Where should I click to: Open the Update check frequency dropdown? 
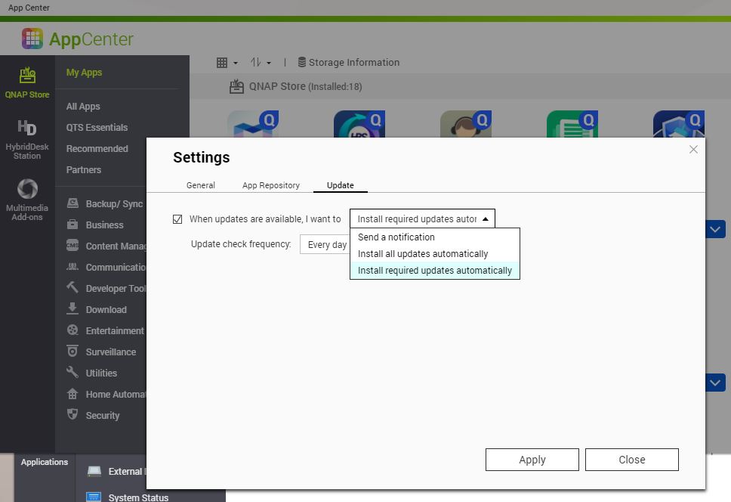(x=326, y=245)
